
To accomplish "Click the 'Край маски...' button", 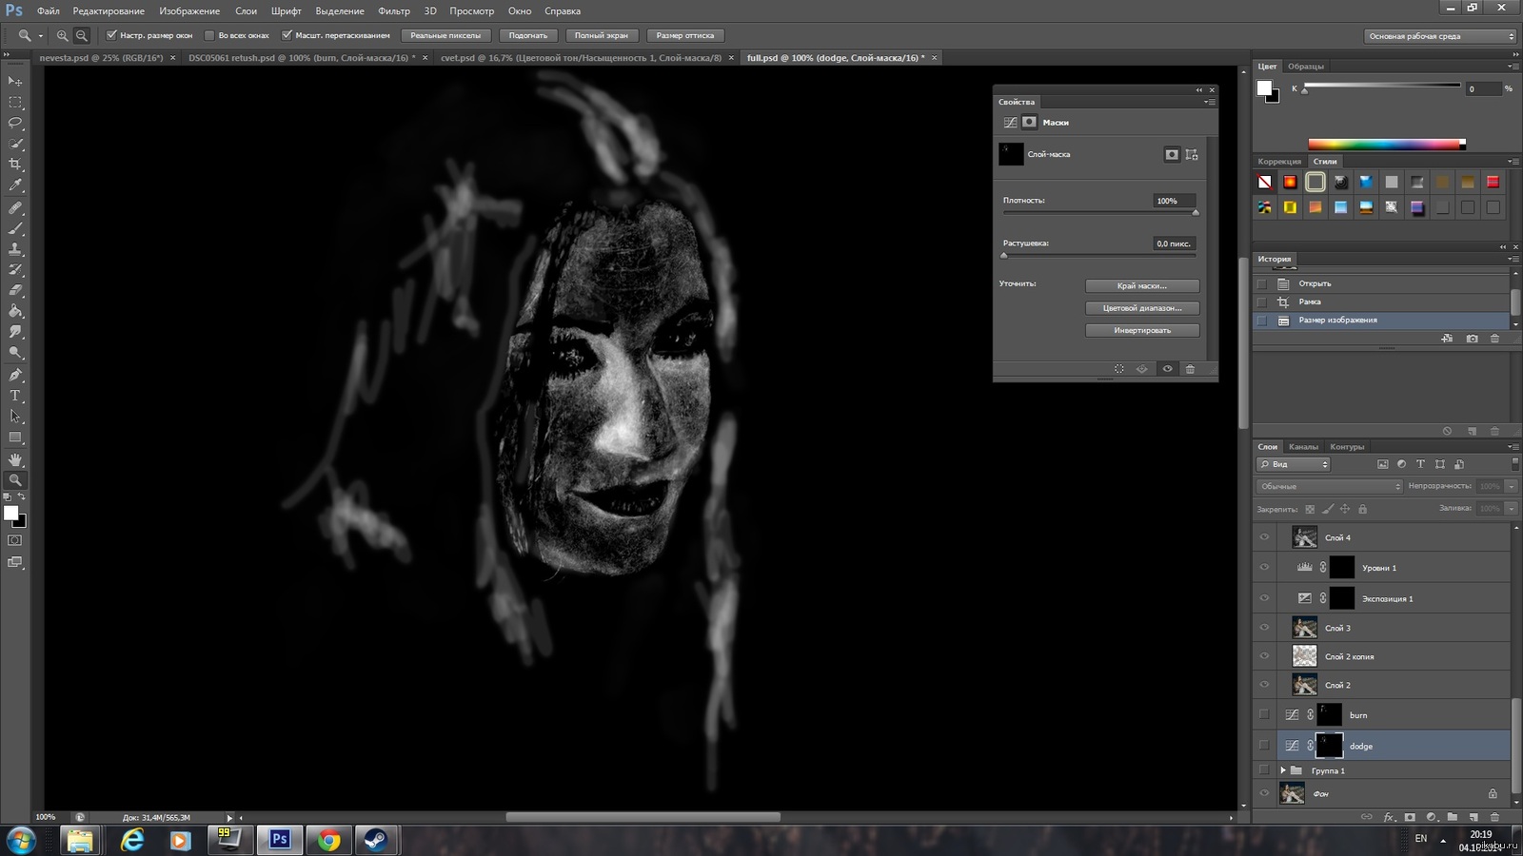I will click(1142, 285).
